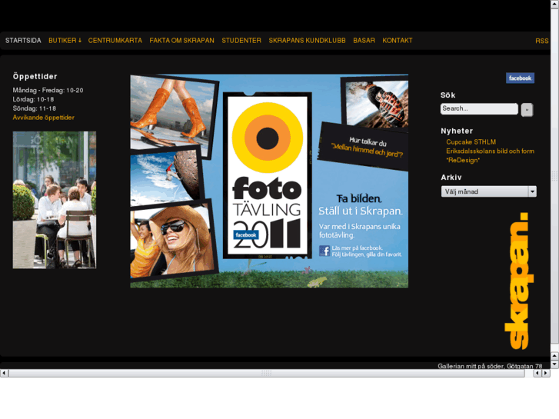Image resolution: width=559 pixels, height=419 pixels.
Task: Click the horizontal scrollbar track
Action: (x=266, y=373)
